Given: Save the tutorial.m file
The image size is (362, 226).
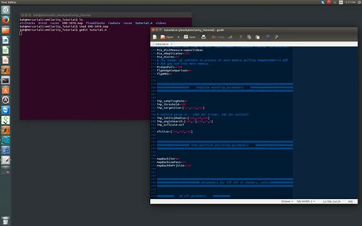Looking at the screenshot, I should click(x=190, y=37).
